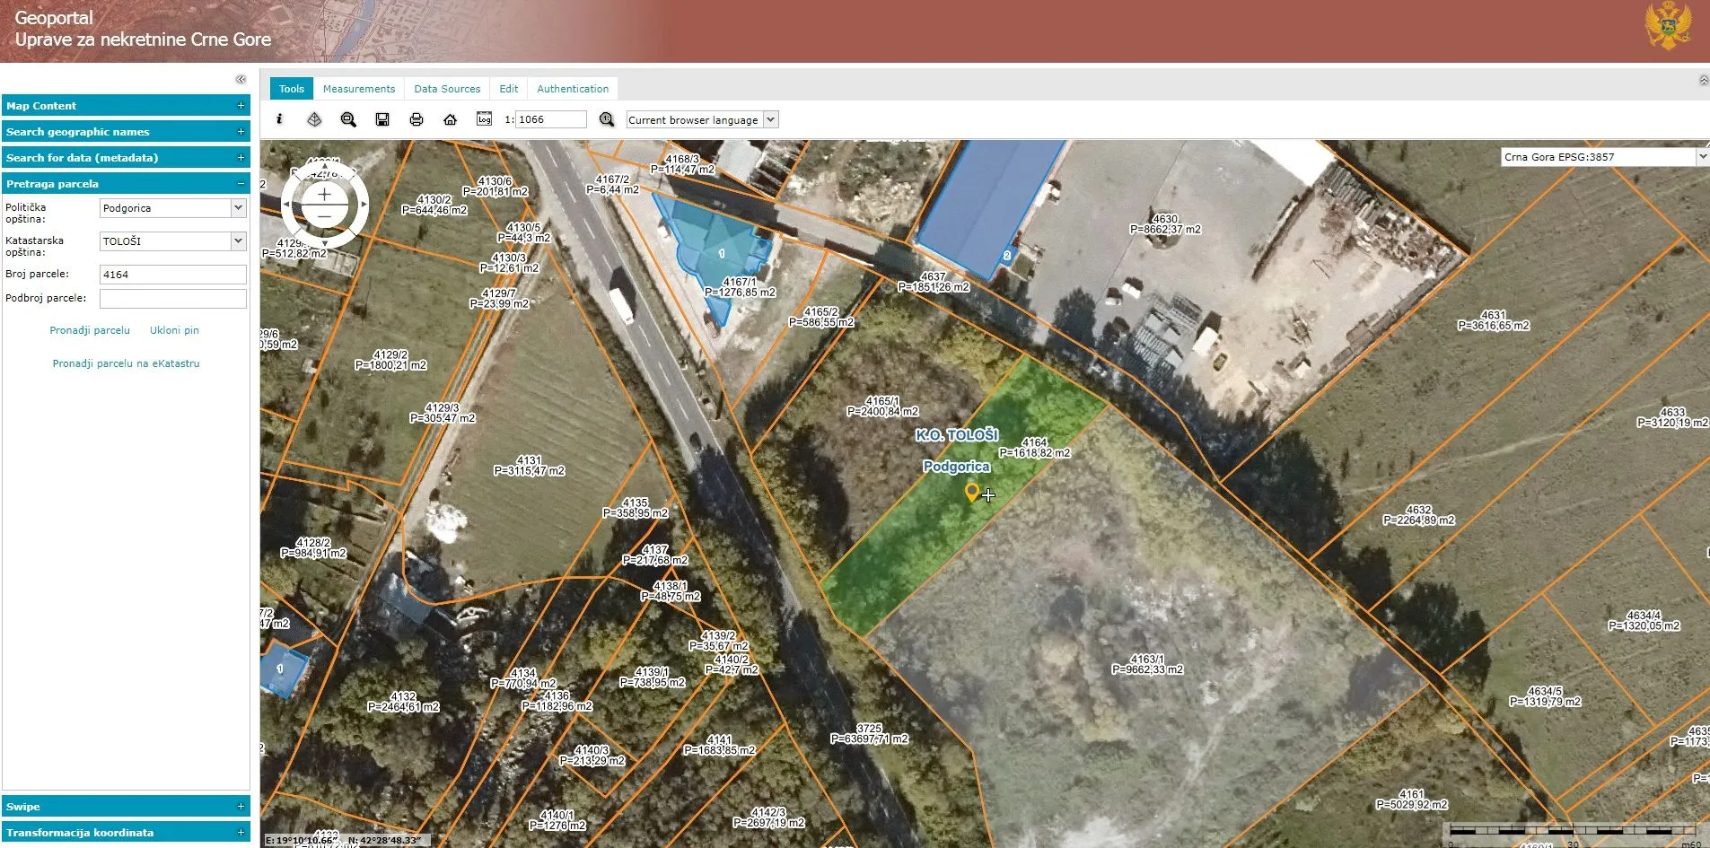Zoom in with the map plus button
Viewport: 1710px width, 848px height.
click(325, 194)
